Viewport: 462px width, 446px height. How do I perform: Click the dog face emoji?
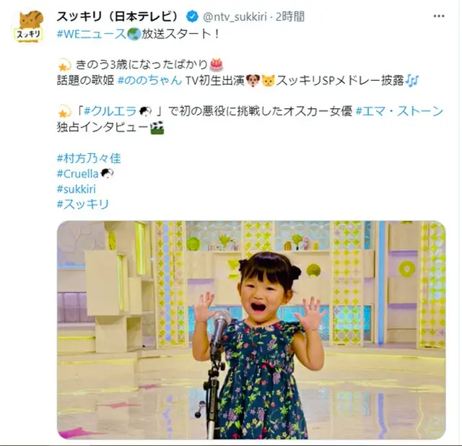253,80
